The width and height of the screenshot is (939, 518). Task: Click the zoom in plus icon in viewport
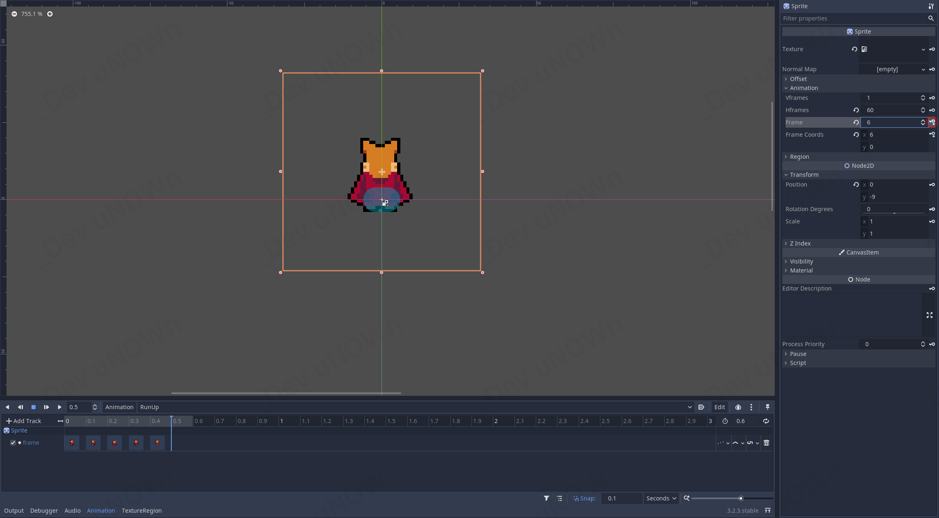pyautogui.click(x=50, y=14)
